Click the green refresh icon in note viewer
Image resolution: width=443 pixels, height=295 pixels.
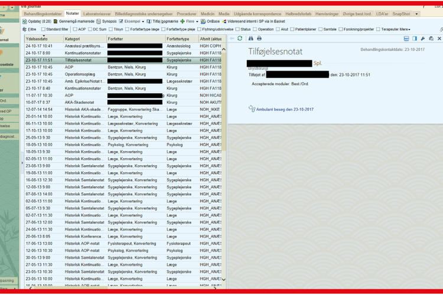[x=240, y=38]
